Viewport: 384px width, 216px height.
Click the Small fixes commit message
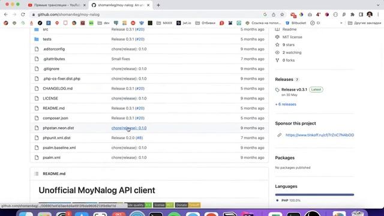click(121, 59)
